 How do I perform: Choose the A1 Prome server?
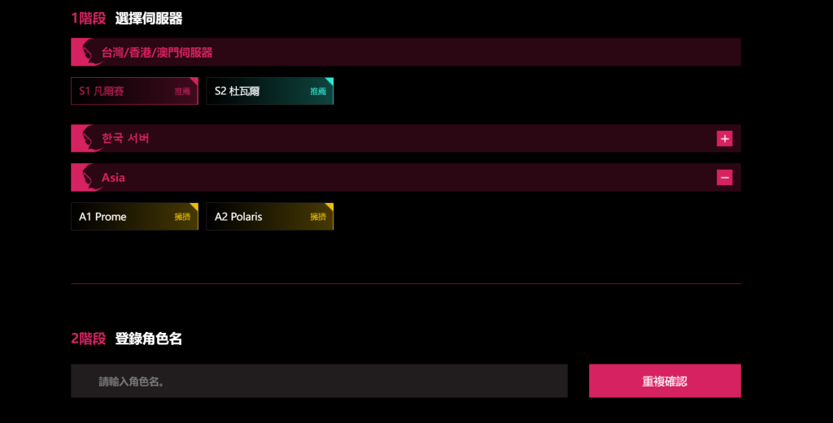click(x=134, y=216)
